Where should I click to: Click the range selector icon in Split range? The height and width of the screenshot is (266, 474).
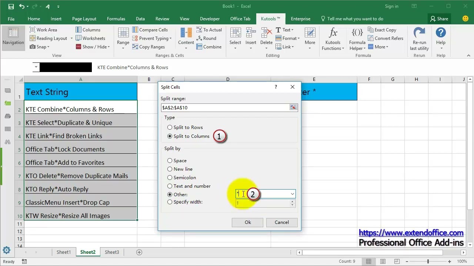tap(293, 108)
